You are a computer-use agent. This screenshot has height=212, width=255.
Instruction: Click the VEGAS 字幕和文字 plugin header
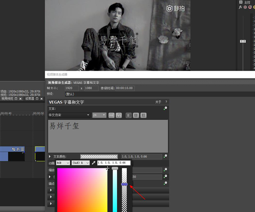pos(66,102)
